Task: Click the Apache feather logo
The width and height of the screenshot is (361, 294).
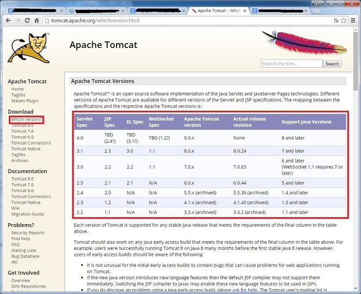Action: [304, 43]
